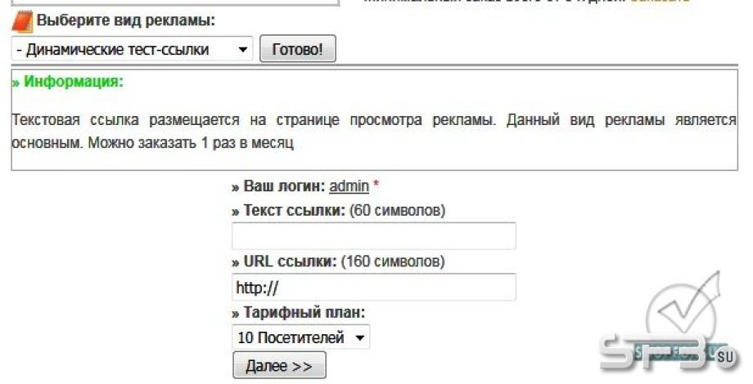This screenshot has width=753, height=384.
Task: Click the arrow on the Тарифный план selector
Action: coord(359,338)
